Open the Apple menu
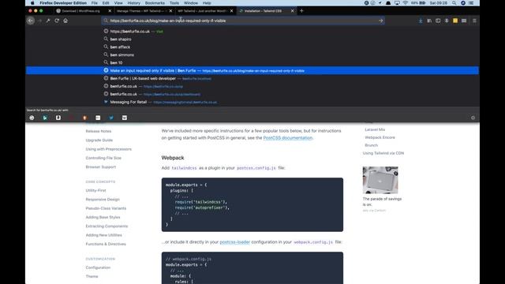505x284 pixels. tap(32, 3)
